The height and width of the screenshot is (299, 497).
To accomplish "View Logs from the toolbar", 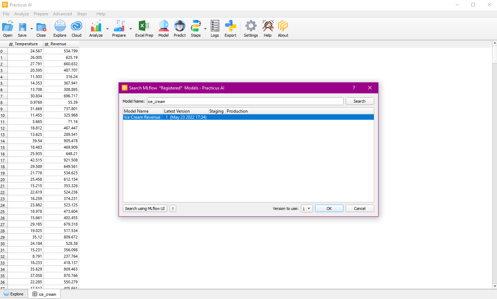I will coord(215,29).
